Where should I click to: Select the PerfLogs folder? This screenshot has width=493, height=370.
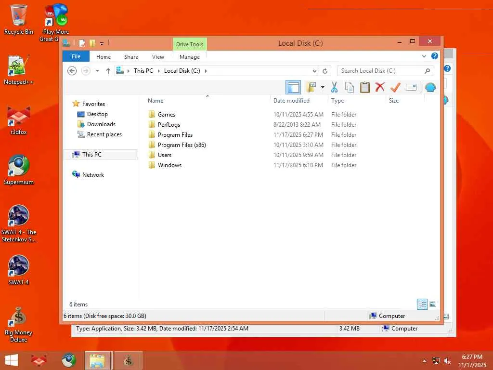click(x=169, y=125)
